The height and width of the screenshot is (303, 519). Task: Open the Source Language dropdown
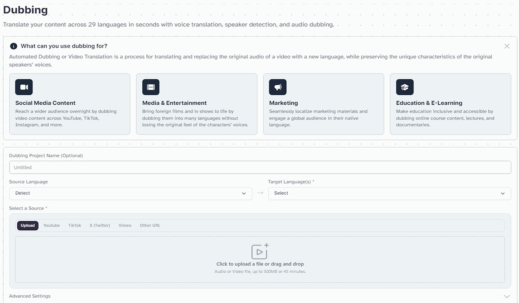130,193
